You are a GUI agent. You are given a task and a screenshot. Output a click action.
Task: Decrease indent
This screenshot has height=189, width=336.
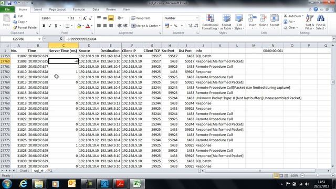(120, 26)
